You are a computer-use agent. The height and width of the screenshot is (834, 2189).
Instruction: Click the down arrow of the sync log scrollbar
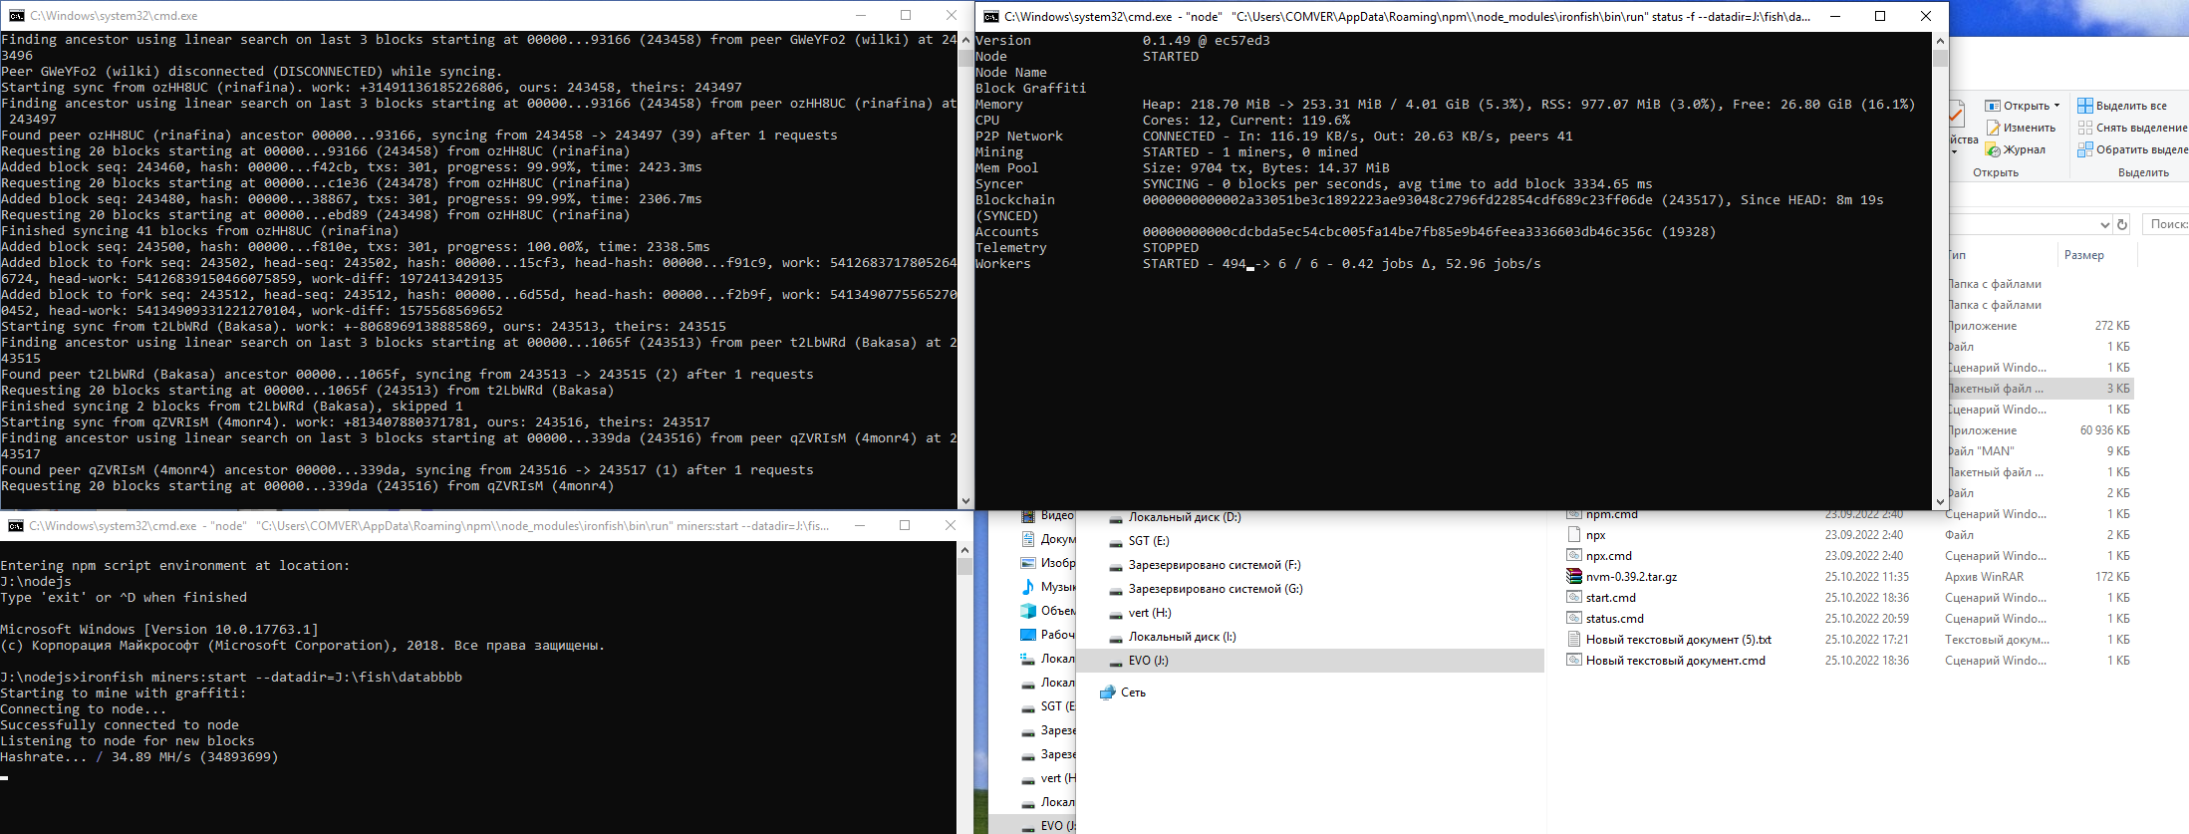964,501
